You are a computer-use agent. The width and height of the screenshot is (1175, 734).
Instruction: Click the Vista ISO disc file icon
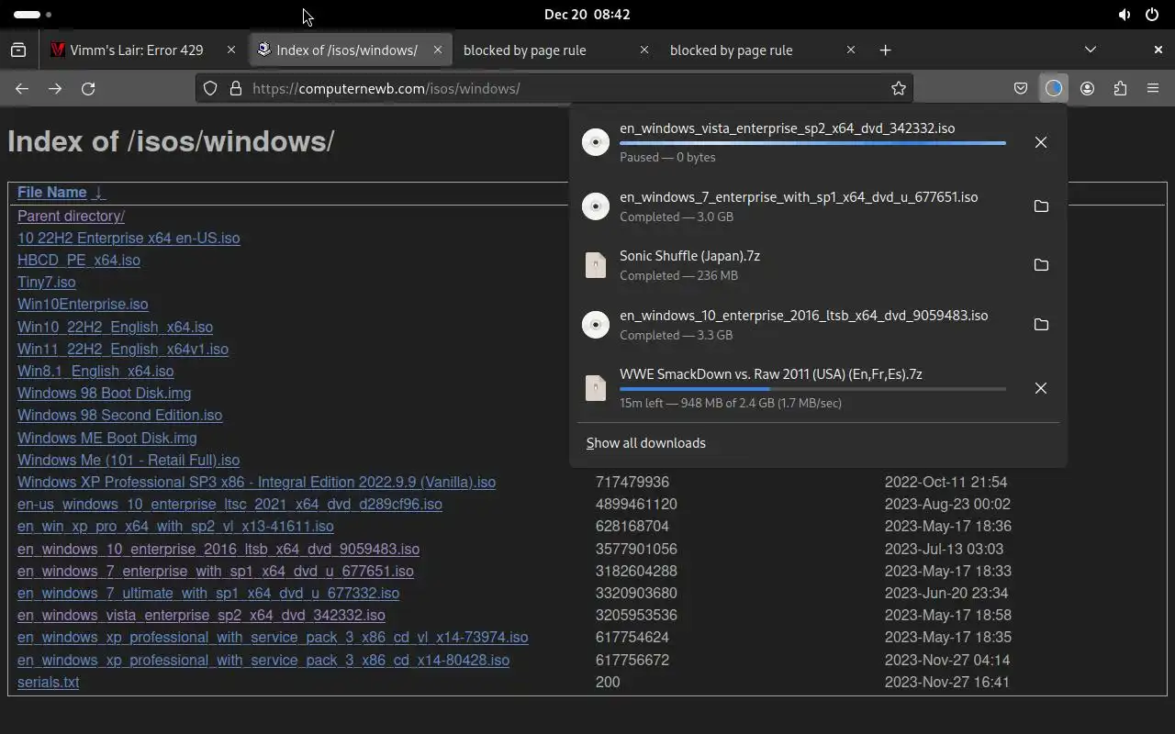coord(596,142)
